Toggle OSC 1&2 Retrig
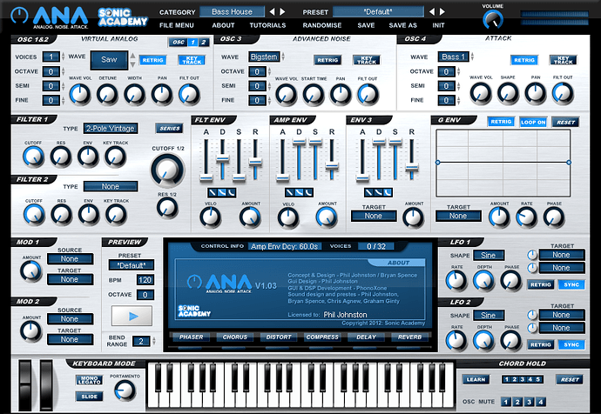The width and height of the screenshot is (601, 414). tap(152, 60)
